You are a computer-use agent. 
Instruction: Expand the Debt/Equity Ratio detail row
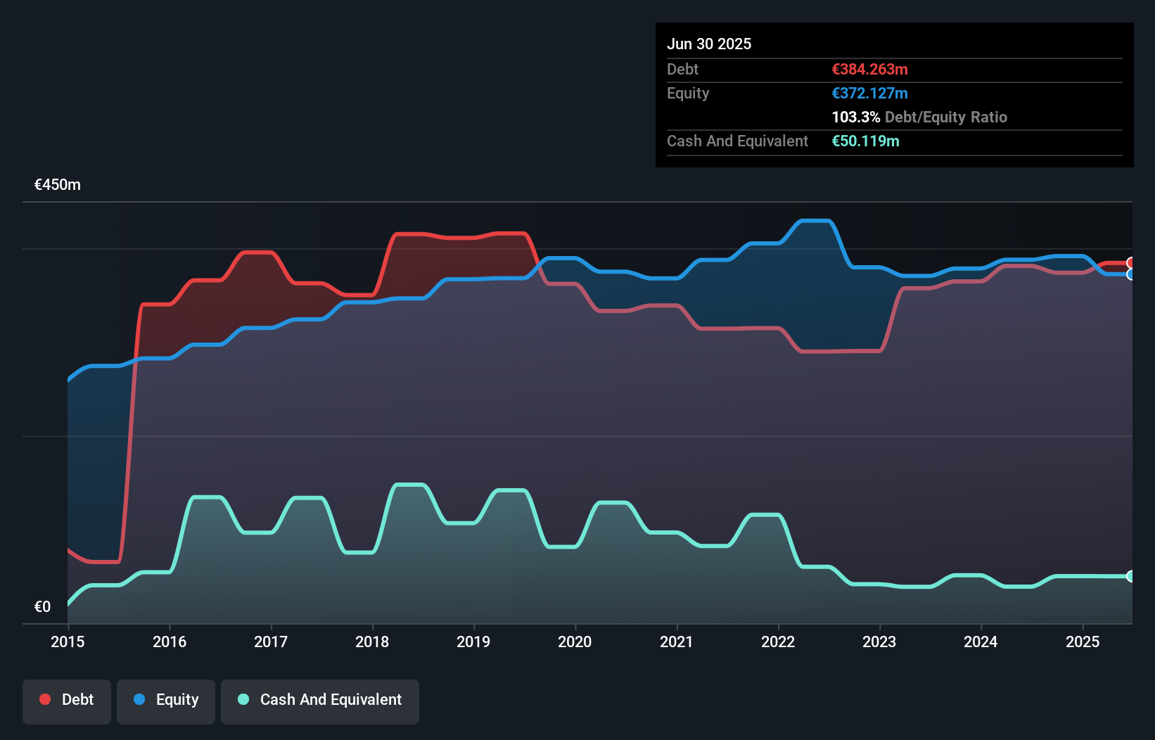point(919,117)
